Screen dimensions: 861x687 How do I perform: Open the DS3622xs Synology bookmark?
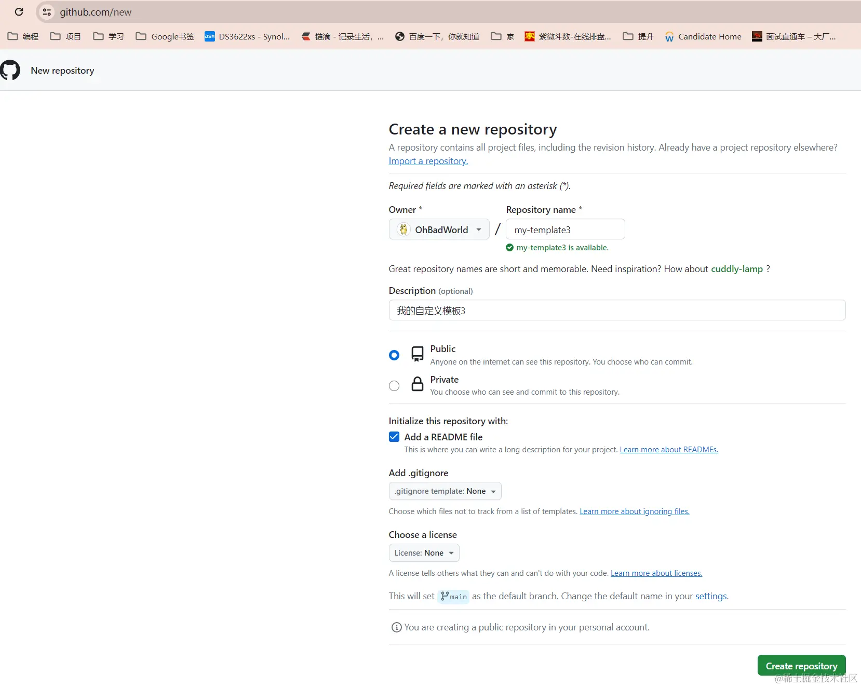[x=247, y=36]
